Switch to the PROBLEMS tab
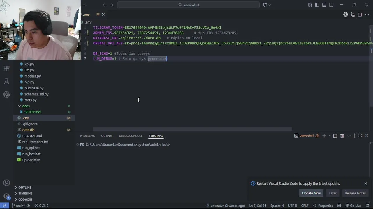This screenshot has width=373, height=209. (x=87, y=136)
